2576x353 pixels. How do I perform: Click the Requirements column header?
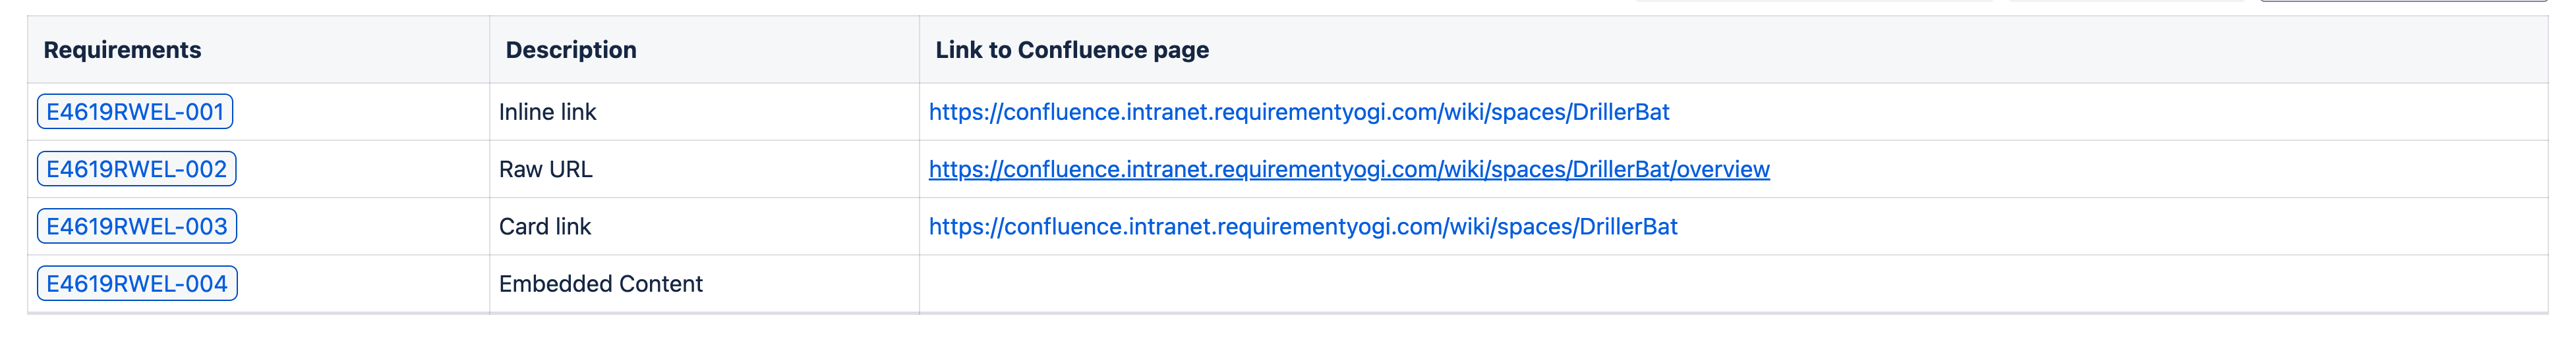[x=122, y=50]
